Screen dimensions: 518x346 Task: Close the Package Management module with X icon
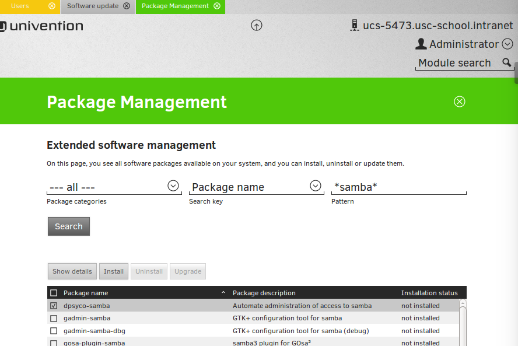(x=460, y=102)
